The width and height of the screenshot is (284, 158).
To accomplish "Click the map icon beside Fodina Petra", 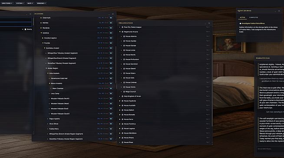I will click(111, 129).
